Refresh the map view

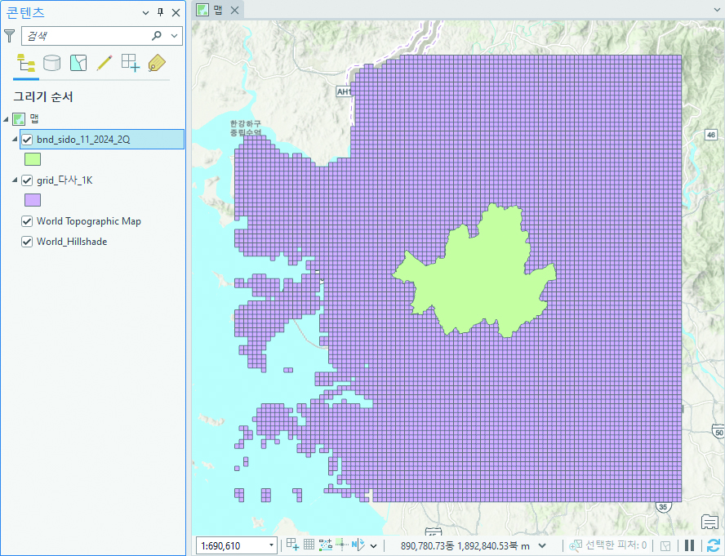point(713,545)
